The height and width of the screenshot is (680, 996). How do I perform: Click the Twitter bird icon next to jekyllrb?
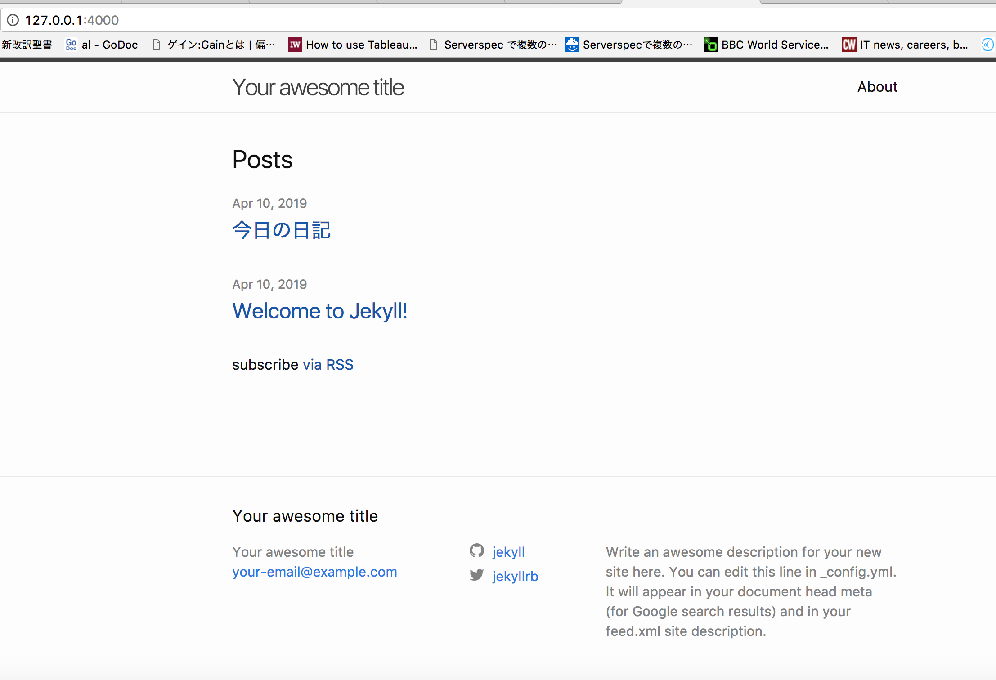[x=476, y=575]
